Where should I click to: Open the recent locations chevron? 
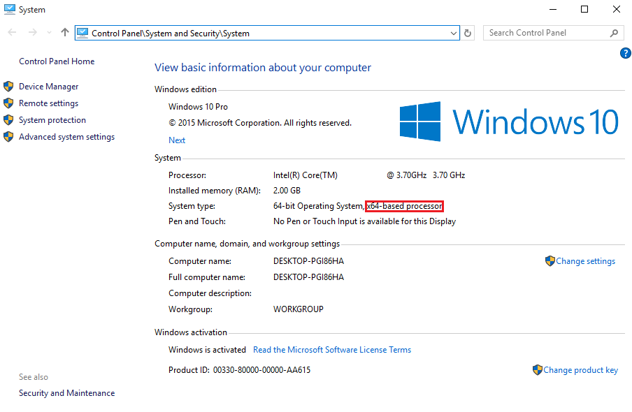tap(49, 33)
